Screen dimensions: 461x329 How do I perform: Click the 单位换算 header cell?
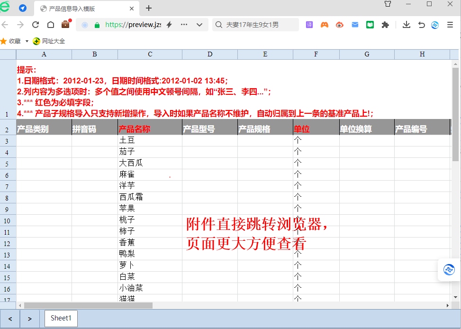[367, 127]
